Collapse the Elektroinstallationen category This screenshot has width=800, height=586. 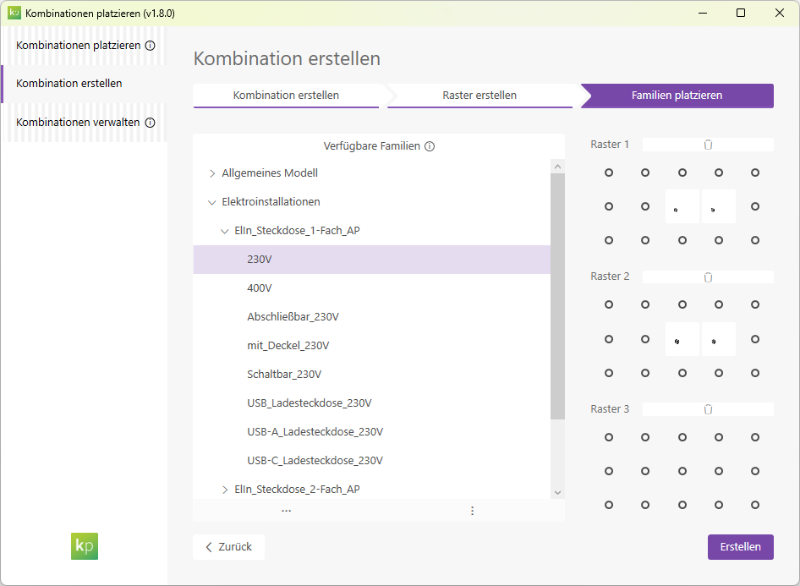(x=212, y=202)
